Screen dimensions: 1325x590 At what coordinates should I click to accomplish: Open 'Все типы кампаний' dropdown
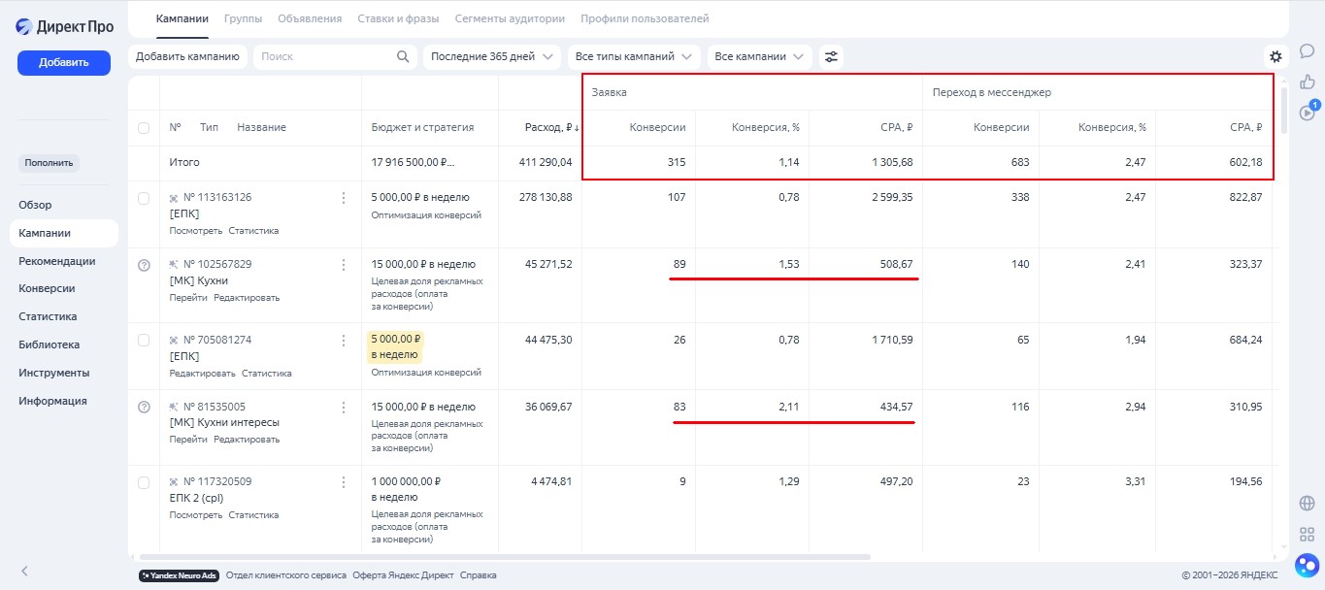[633, 57]
